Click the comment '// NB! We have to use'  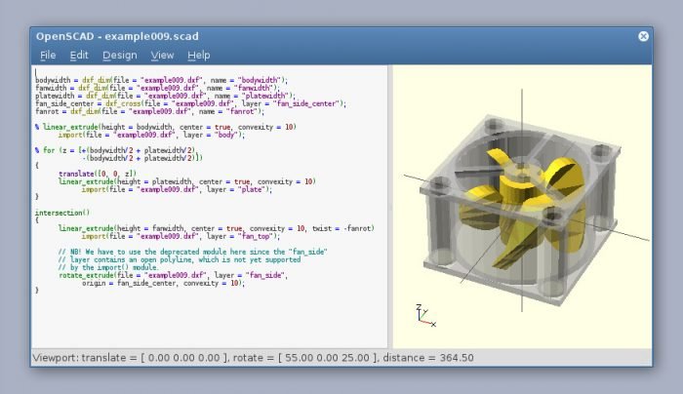[193, 252]
